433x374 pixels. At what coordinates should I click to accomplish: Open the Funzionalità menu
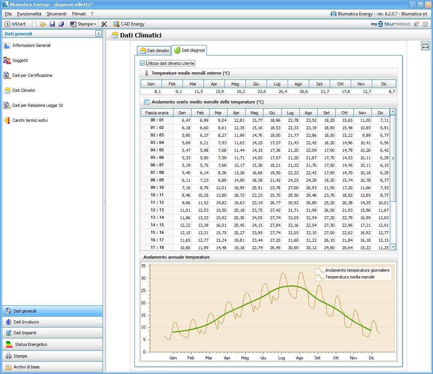(x=29, y=14)
